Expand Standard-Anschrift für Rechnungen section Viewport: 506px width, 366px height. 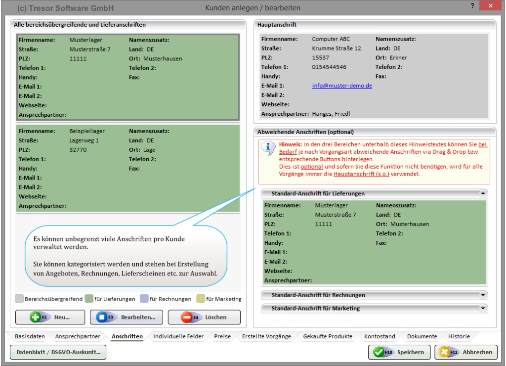483,295
